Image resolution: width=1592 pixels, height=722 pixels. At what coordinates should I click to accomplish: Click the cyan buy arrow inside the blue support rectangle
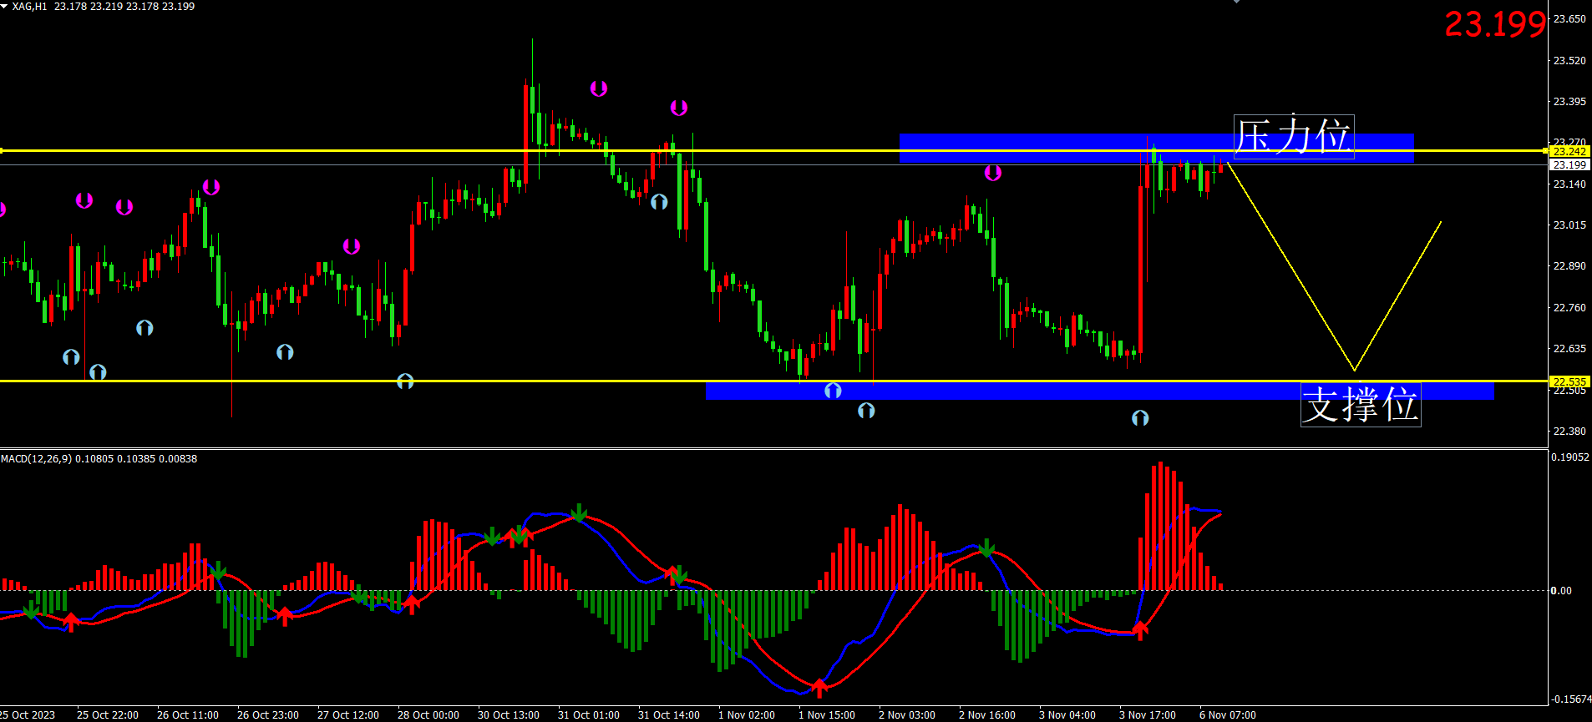(x=833, y=391)
